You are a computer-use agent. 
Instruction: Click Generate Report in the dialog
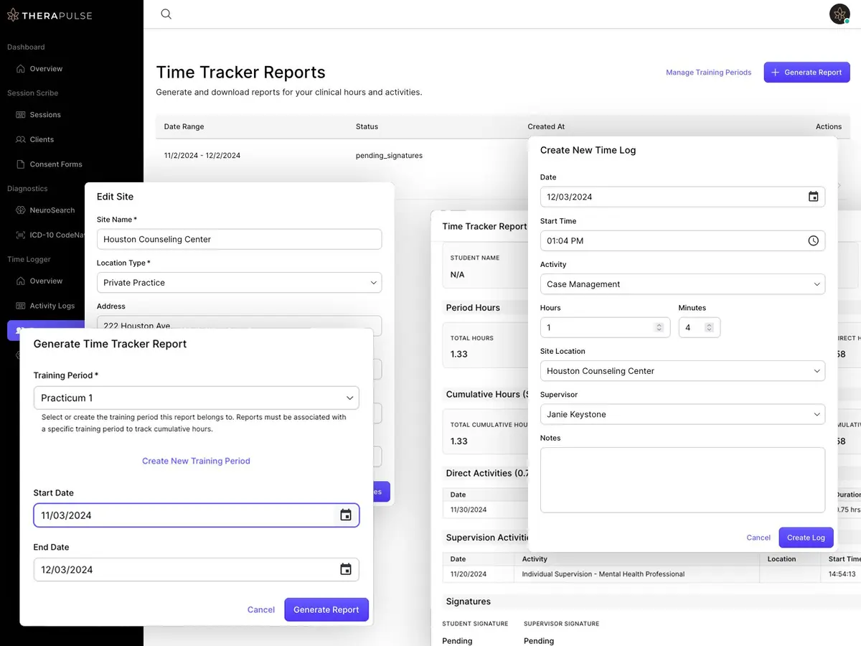pos(326,609)
